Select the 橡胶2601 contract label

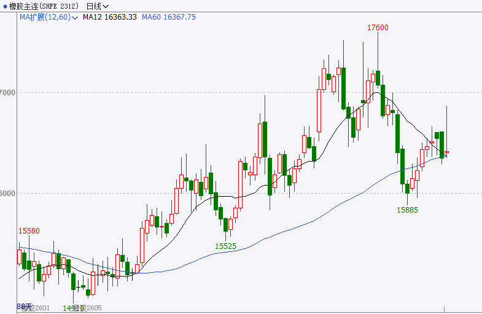37,307
